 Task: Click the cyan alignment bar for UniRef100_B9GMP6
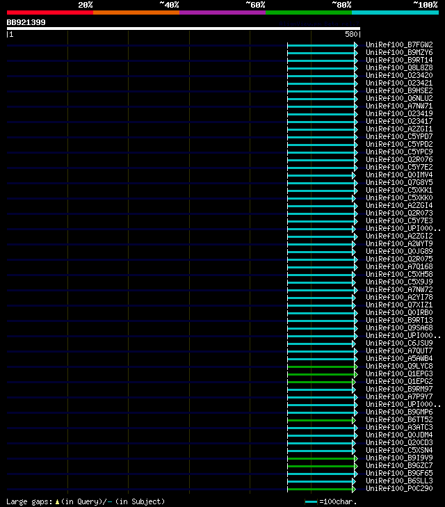pos(321,412)
